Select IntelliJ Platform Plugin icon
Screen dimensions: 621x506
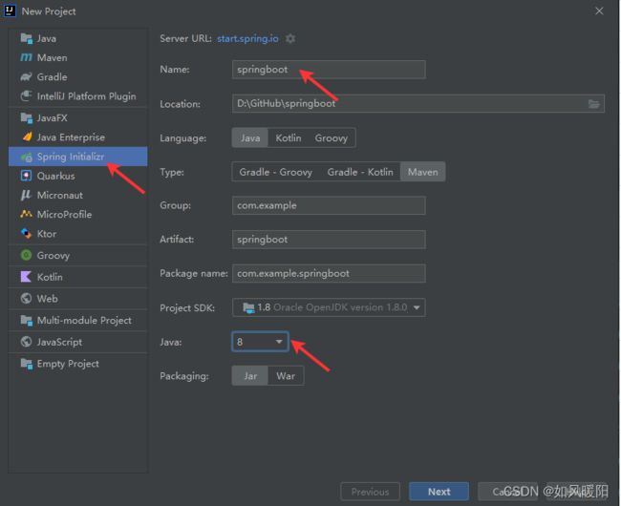pos(26,95)
